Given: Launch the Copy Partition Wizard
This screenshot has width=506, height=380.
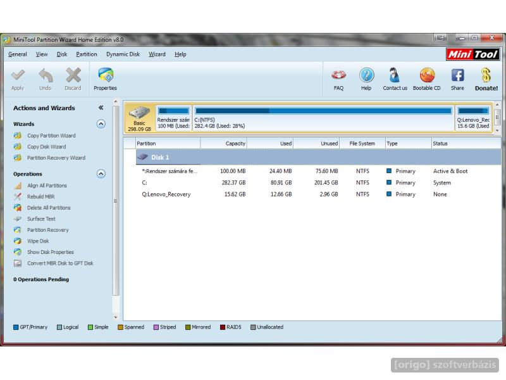Looking at the screenshot, I should tap(51, 136).
